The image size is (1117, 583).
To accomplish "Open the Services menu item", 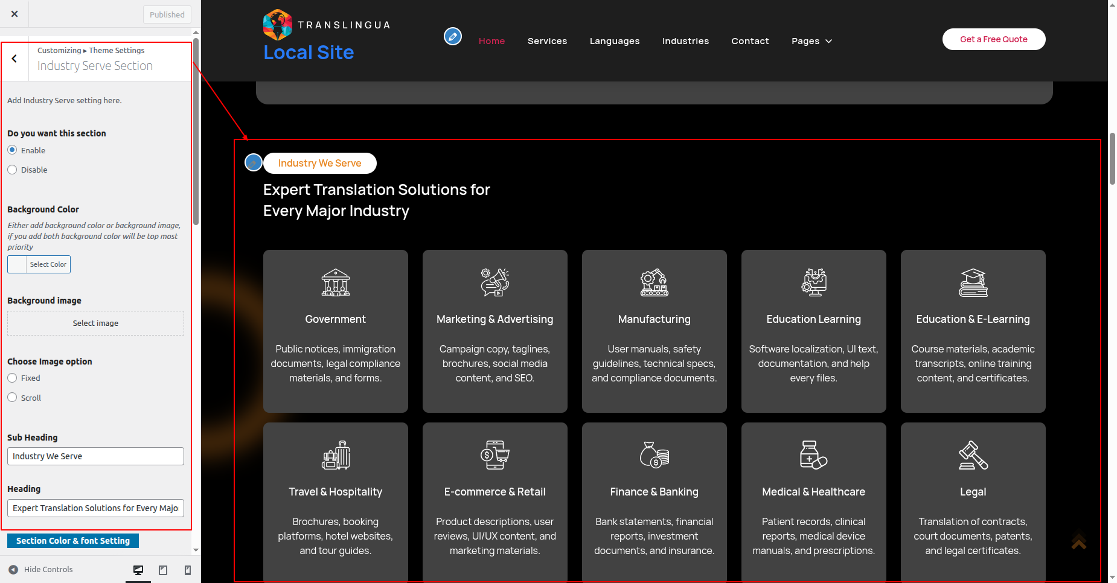I will pos(547,41).
